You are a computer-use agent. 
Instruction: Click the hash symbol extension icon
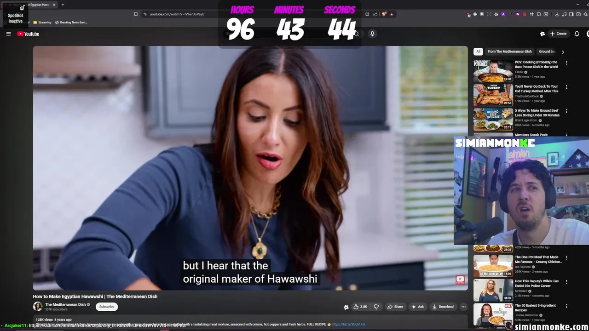tap(531, 14)
